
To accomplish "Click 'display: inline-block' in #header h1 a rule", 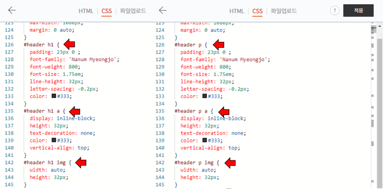I will tap(62, 118).
